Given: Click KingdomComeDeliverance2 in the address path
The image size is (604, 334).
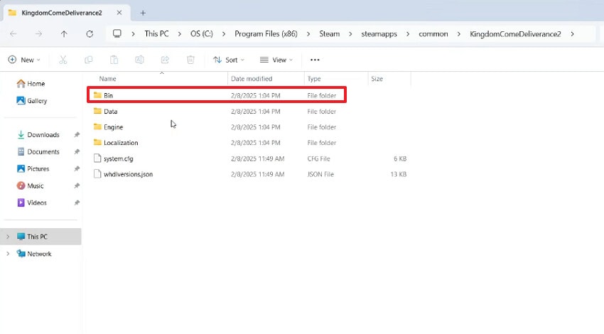Looking at the screenshot, I should [x=515, y=34].
